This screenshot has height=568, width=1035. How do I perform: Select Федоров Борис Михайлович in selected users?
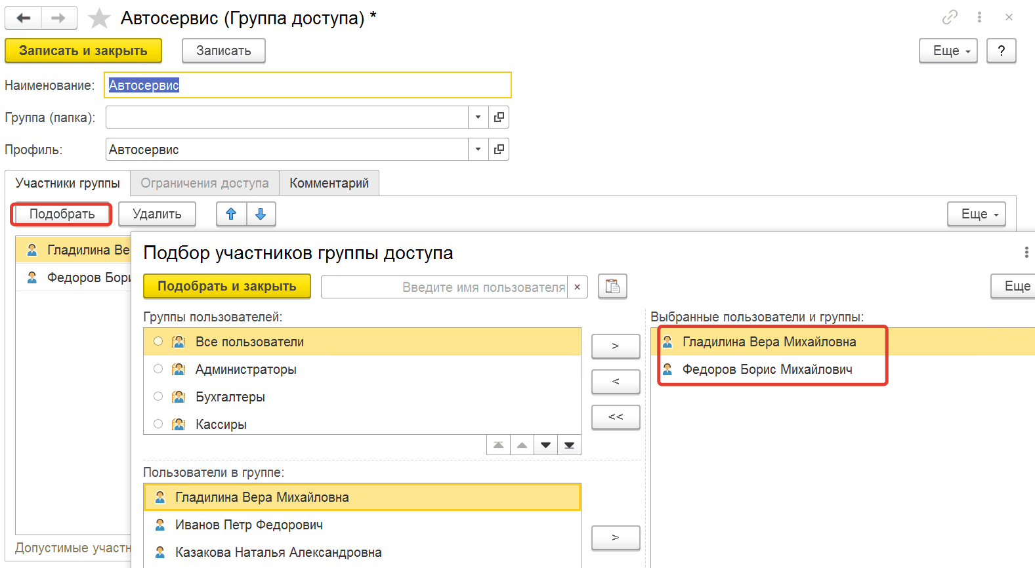843,369
